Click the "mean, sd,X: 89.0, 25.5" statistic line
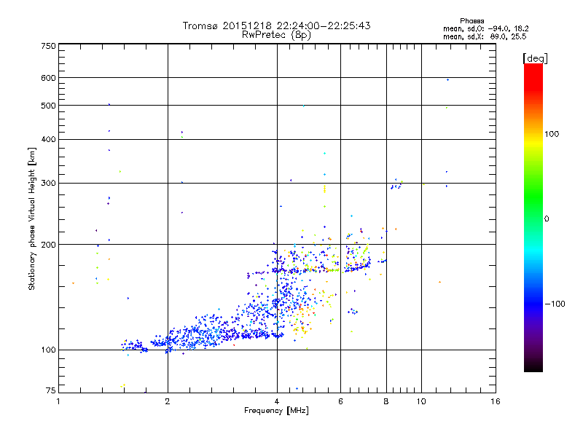 point(485,36)
